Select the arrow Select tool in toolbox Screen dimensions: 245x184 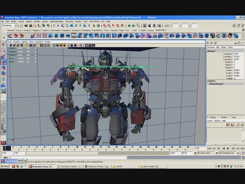[x=3, y=44]
